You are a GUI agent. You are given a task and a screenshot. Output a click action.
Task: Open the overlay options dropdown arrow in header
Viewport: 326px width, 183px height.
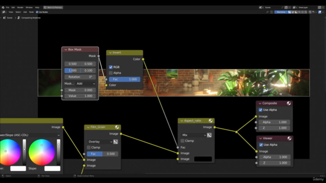[323, 12]
